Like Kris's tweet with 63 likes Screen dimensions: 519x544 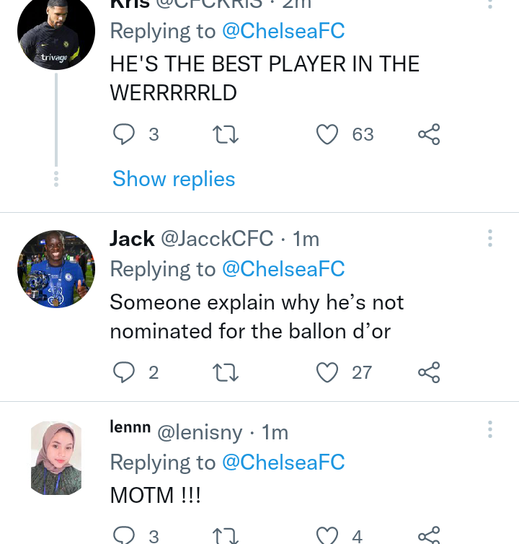[x=327, y=134]
